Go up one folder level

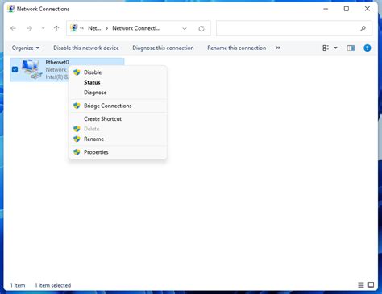click(56, 28)
